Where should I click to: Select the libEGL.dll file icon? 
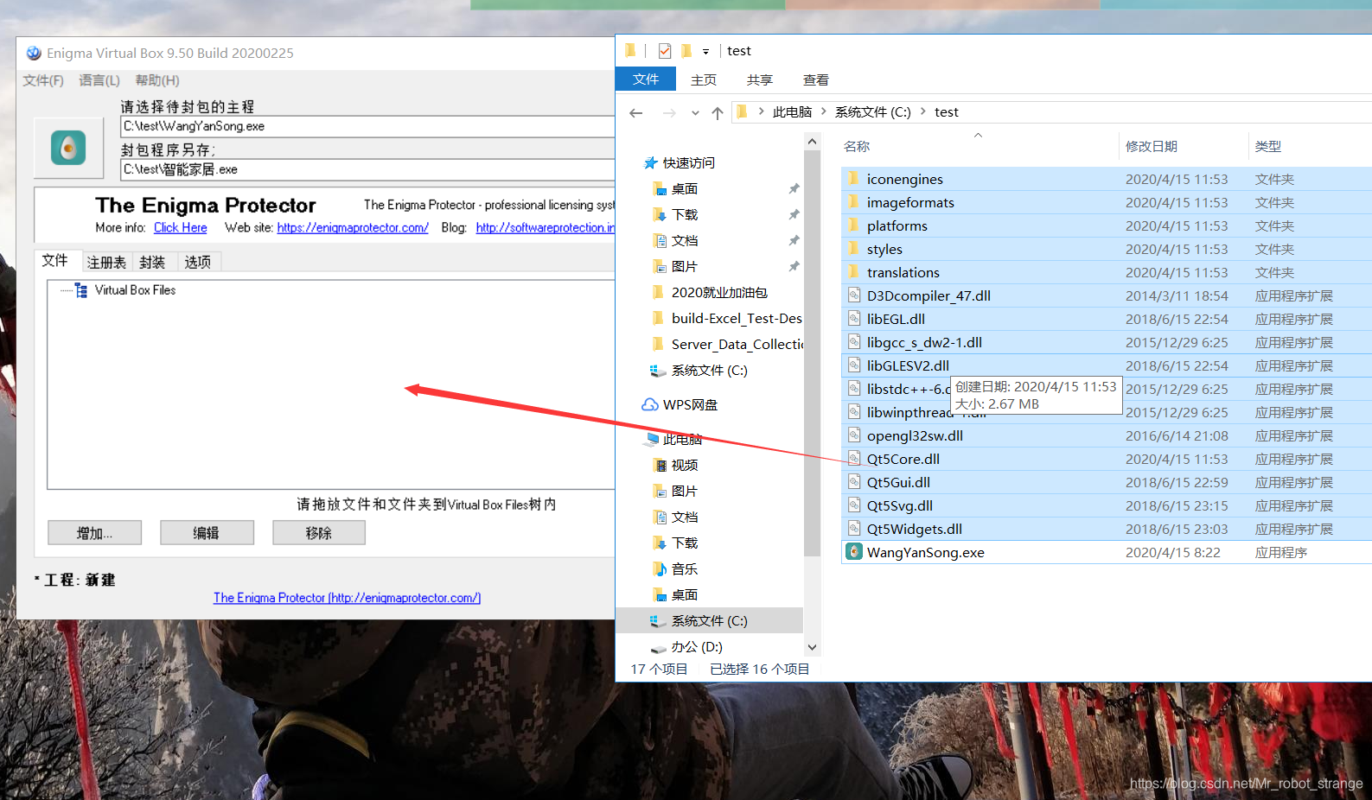[854, 319]
